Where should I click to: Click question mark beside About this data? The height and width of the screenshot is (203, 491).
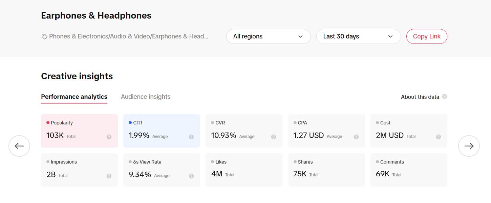click(445, 96)
